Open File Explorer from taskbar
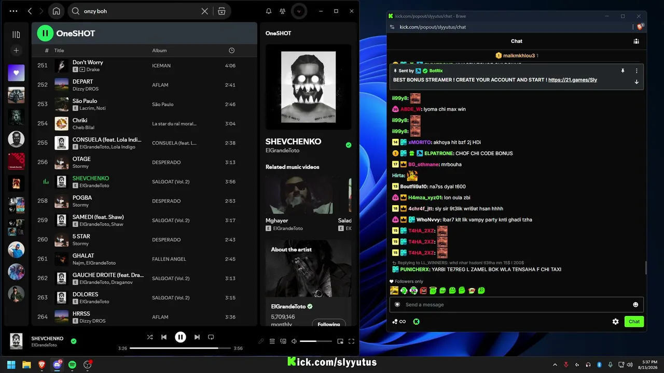This screenshot has width=664, height=373. coord(26,365)
